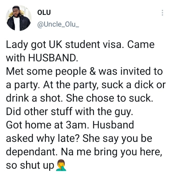Screen dimensions: 172x174
Task: Click the phrase "Na me bring you here"
Action: [x=110, y=152]
